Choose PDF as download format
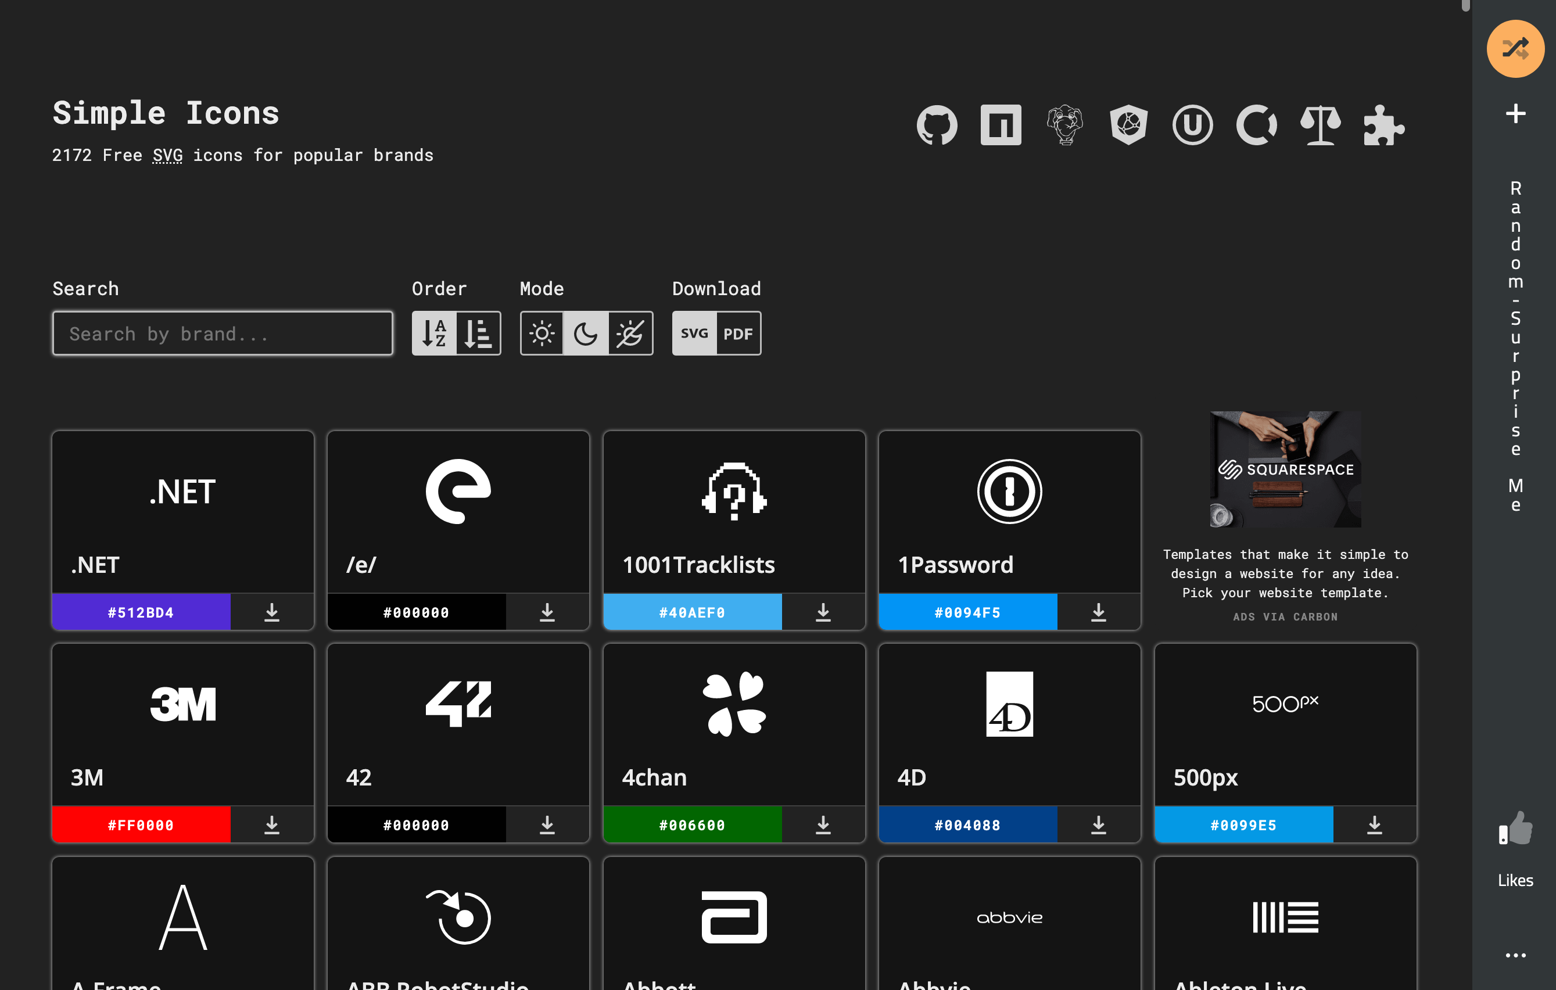1556x990 pixels. pyautogui.click(x=738, y=333)
